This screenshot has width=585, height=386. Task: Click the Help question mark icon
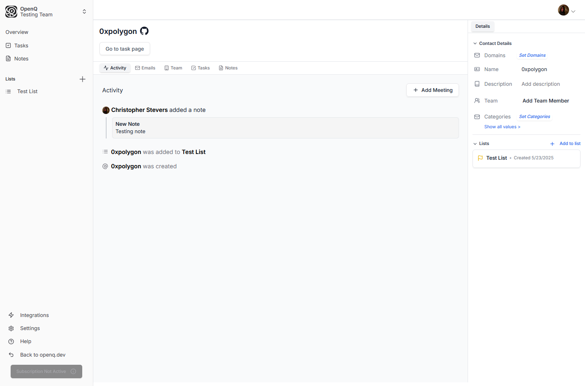(x=11, y=341)
